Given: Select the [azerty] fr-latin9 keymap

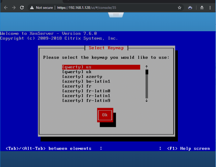Looking at the screenshot, I should click(x=101, y=101).
